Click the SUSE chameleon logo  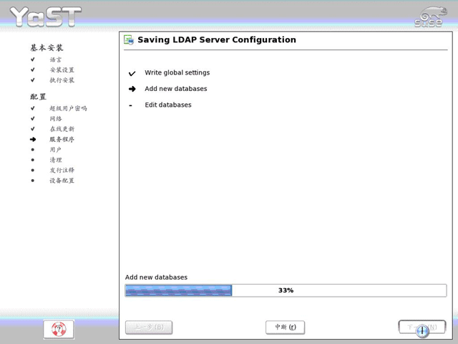(x=431, y=17)
